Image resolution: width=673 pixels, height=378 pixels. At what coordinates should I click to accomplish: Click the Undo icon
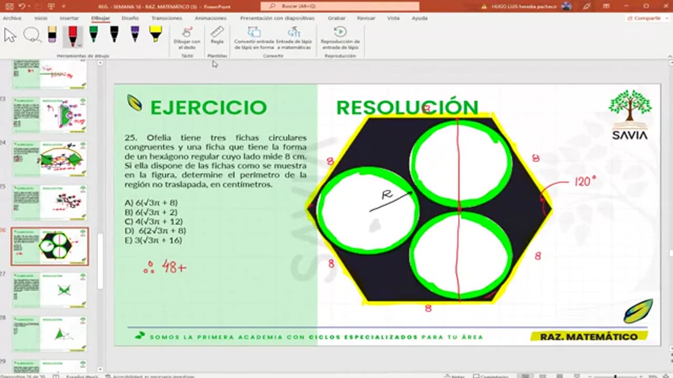click(21, 6)
